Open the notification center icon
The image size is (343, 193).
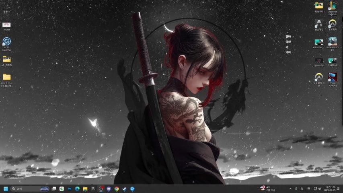point(339,189)
